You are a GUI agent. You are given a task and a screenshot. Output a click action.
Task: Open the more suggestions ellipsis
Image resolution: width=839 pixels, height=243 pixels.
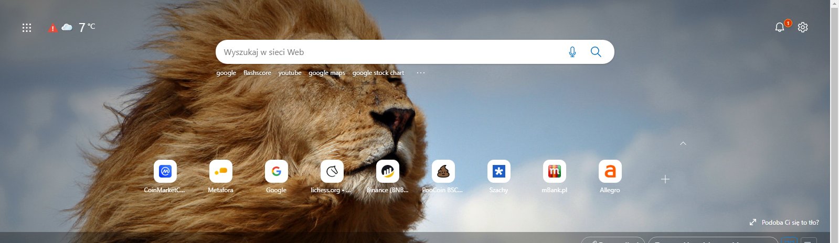421,73
